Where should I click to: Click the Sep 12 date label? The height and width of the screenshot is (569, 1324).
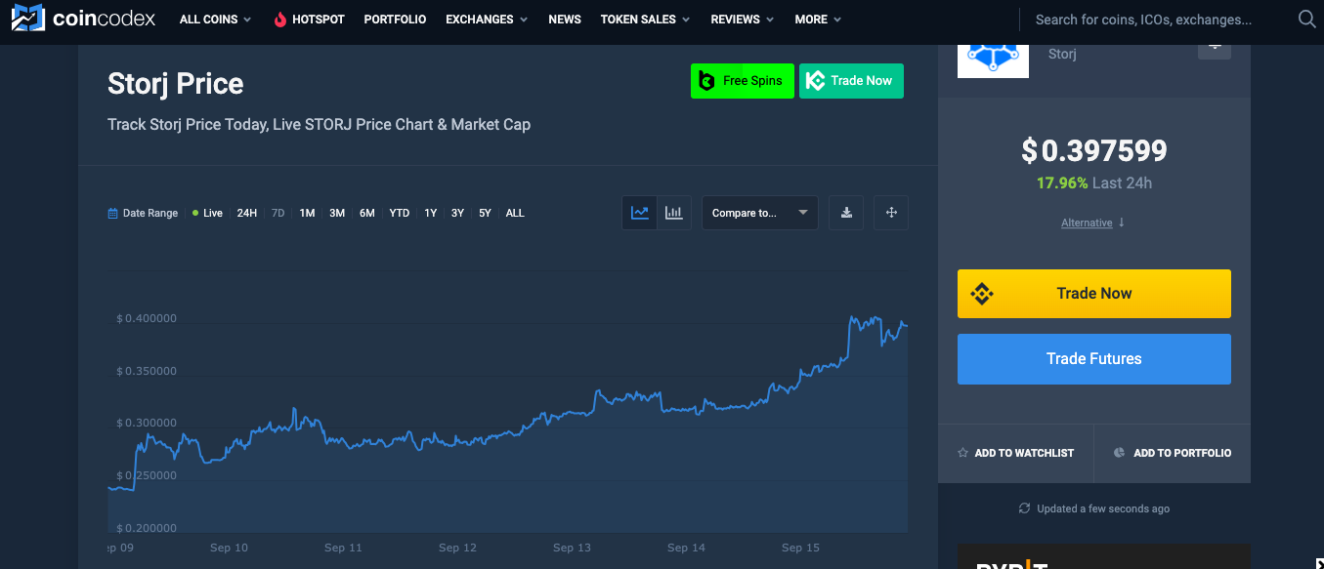click(x=457, y=548)
